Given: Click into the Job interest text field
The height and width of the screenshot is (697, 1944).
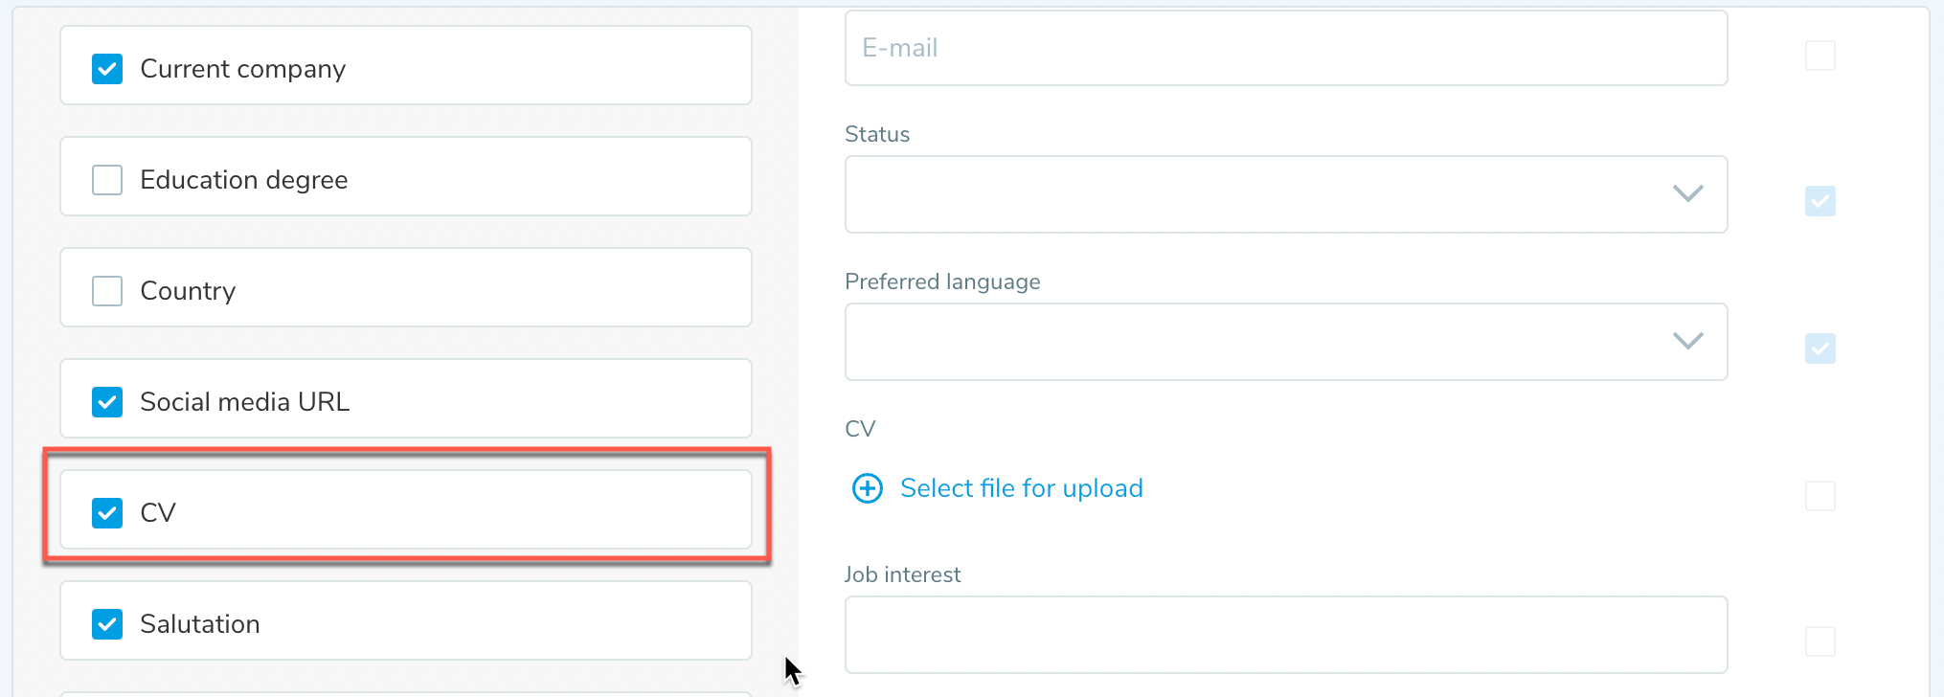Looking at the screenshot, I should click(x=1285, y=635).
